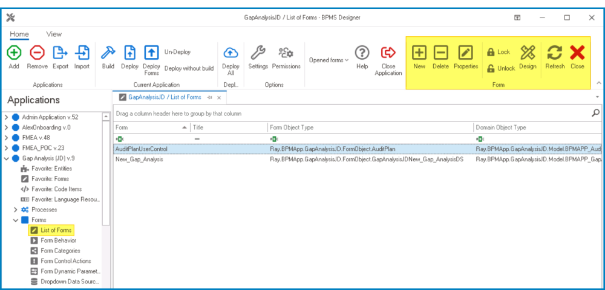Viewport: 605px width, 290px height.
Task: Click Deploy without build
Action: click(x=189, y=68)
